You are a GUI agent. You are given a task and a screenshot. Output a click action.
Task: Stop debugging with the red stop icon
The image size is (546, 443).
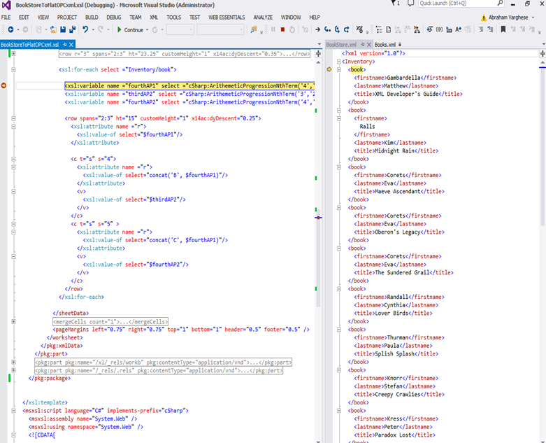pyautogui.click(x=282, y=29)
